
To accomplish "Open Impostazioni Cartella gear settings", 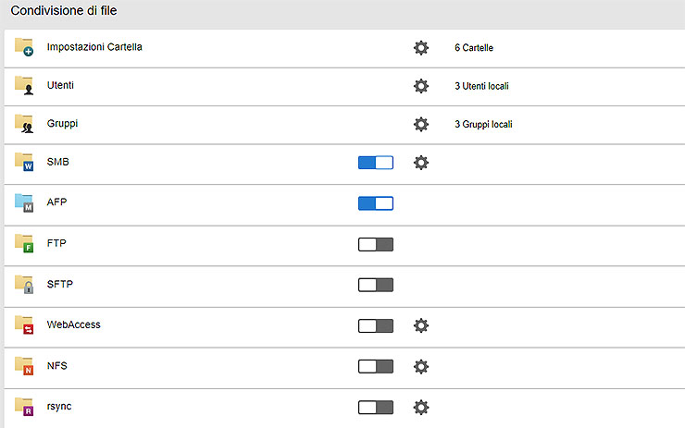I will 421,47.
